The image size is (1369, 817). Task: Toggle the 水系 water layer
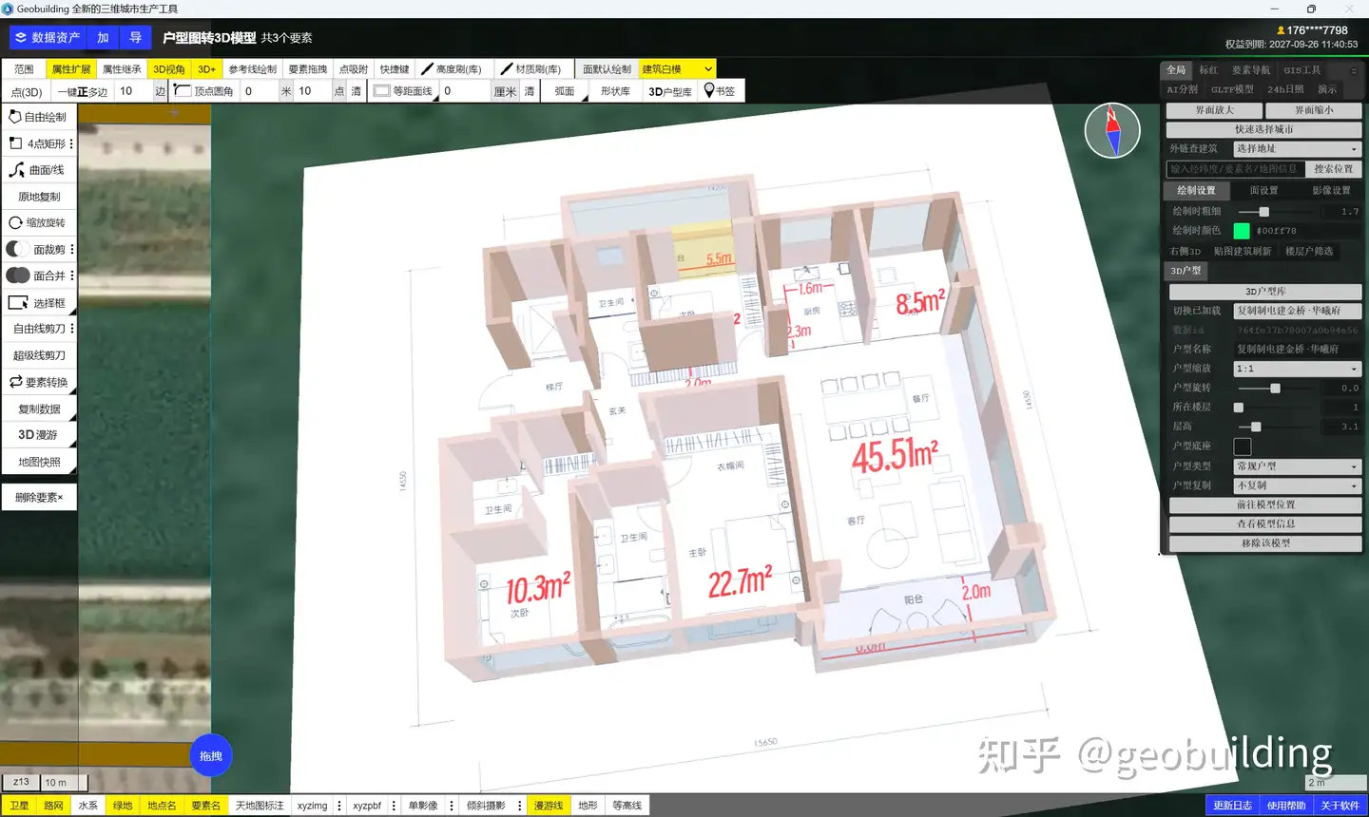coord(88,806)
